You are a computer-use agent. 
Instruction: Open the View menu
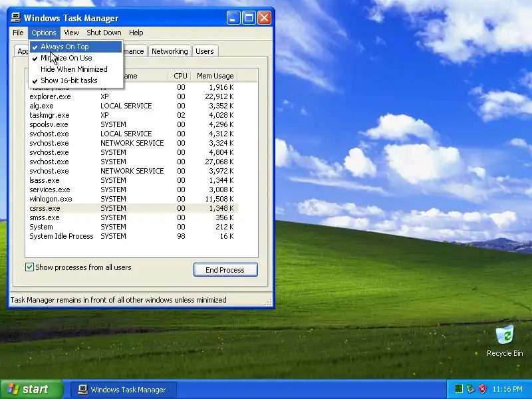point(71,33)
